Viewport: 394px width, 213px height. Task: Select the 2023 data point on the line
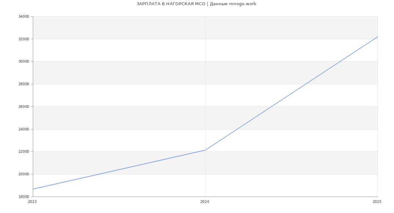[33, 189]
